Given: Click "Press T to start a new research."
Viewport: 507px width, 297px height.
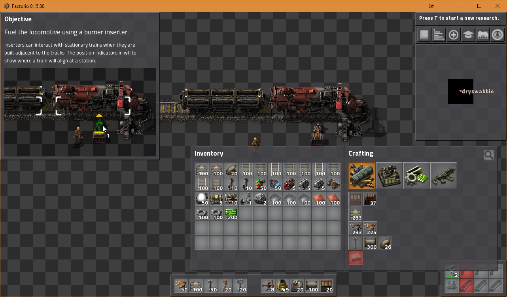Looking at the screenshot, I should click(x=459, y=18).
